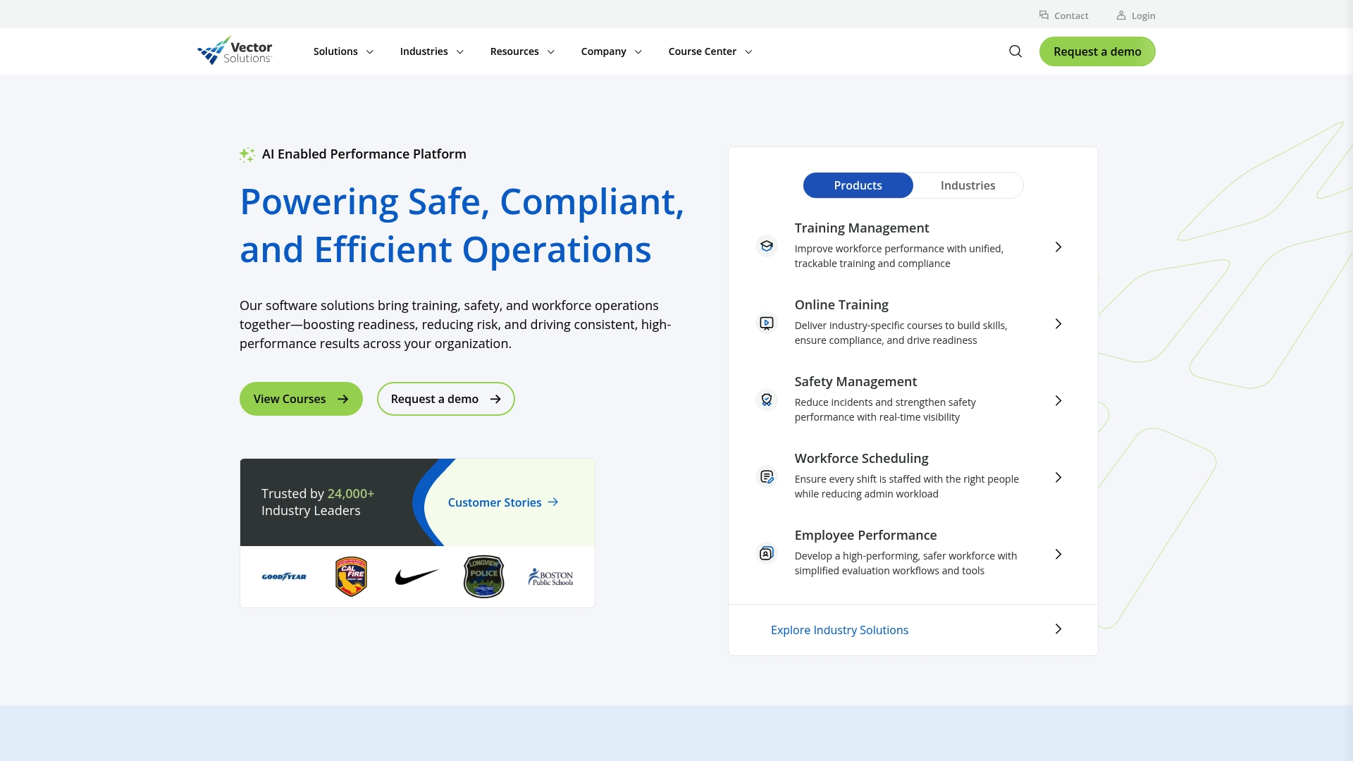Select the Safety Management shield icon

766,400
